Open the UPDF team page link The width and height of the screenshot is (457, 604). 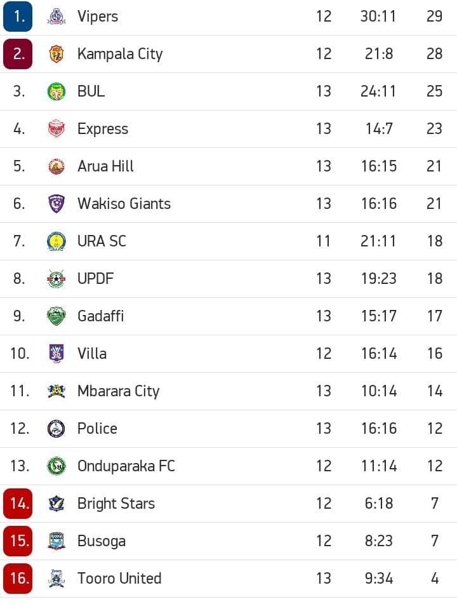coord(95,279)
